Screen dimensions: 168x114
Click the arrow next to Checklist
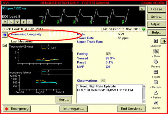click(x=164, y=41)
